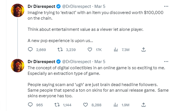
Task: Share the second tweet via share icon
Action: [143, 105]
